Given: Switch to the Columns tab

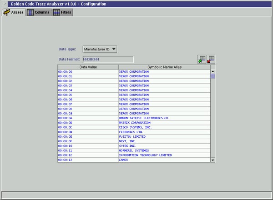Looking at the screenshot, I should [39, 12].
